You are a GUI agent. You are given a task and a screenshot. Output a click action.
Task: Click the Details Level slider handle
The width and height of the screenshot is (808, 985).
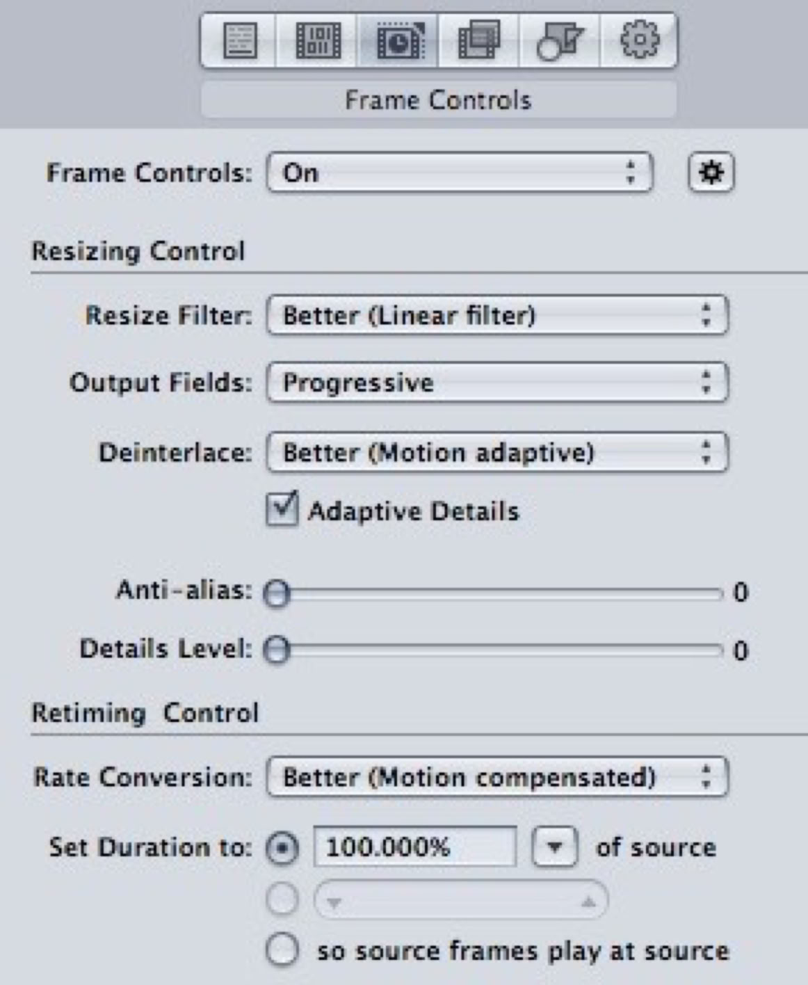[277, 650]
